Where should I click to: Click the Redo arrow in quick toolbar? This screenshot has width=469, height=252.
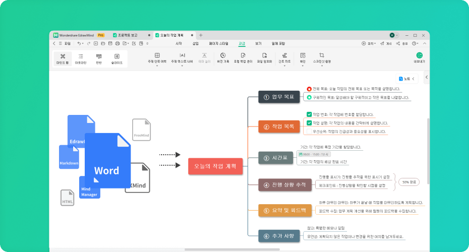[89, 44]
